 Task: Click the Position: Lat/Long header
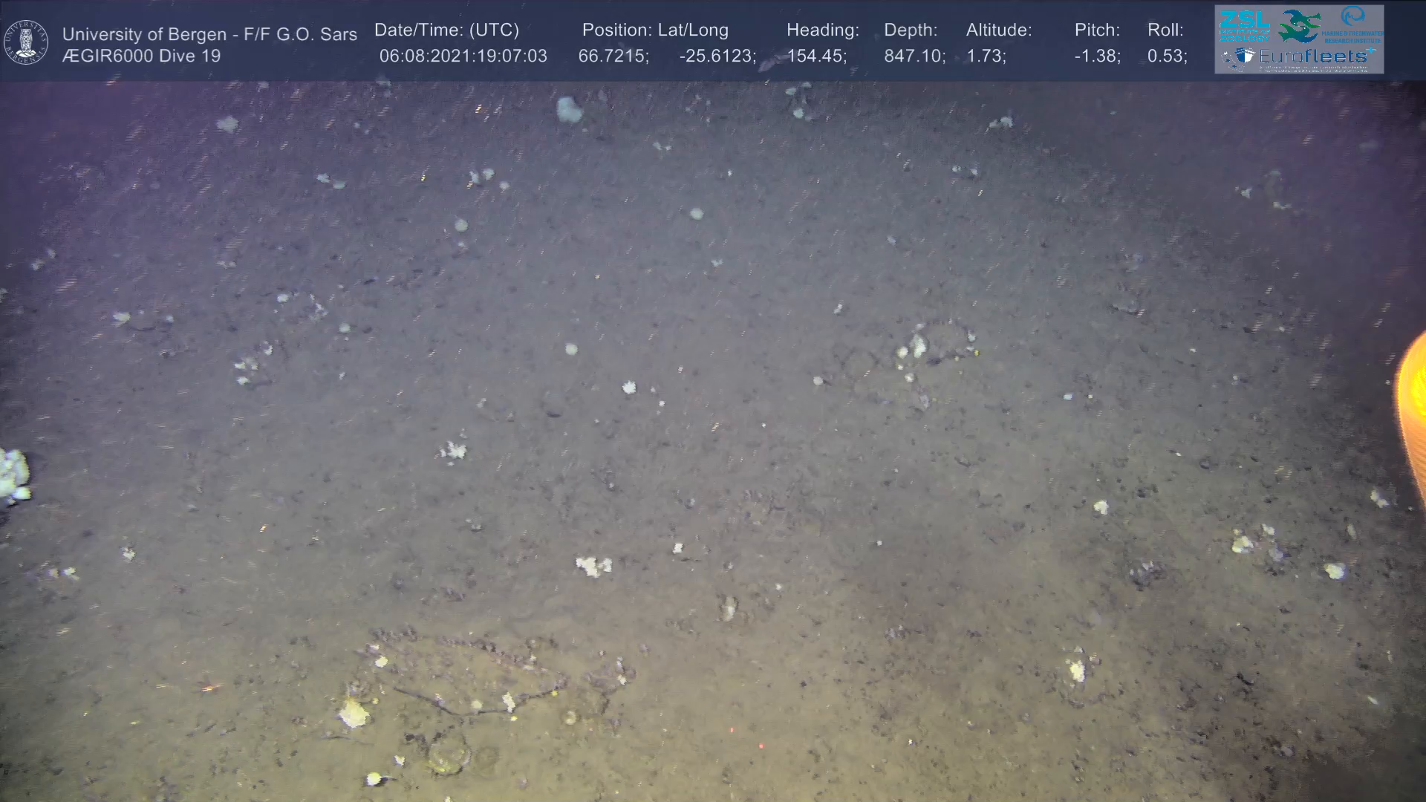tap(655, 30)
